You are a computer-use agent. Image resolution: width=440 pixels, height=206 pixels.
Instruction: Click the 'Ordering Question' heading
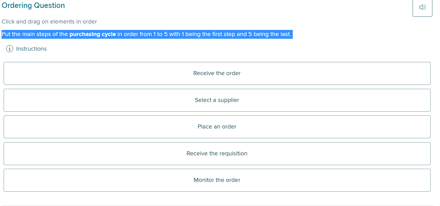(x=33, y=5)
